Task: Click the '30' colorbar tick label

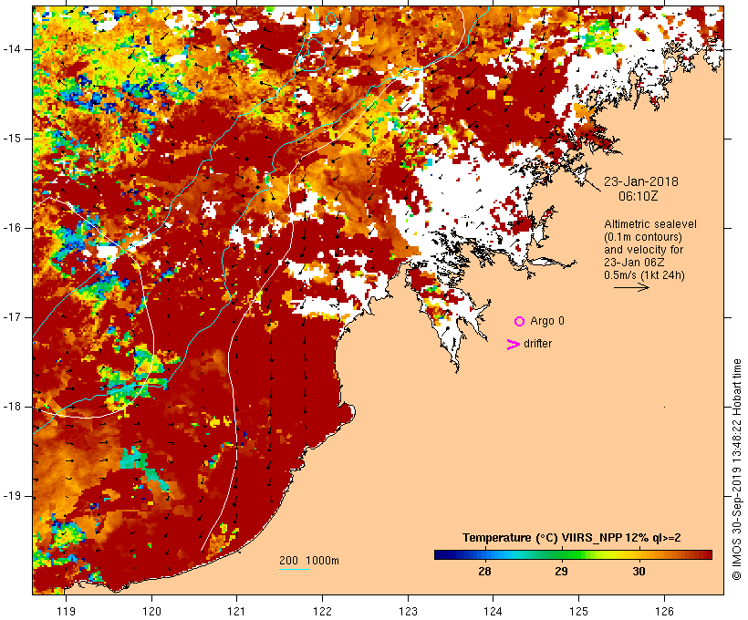Action: 639,571
